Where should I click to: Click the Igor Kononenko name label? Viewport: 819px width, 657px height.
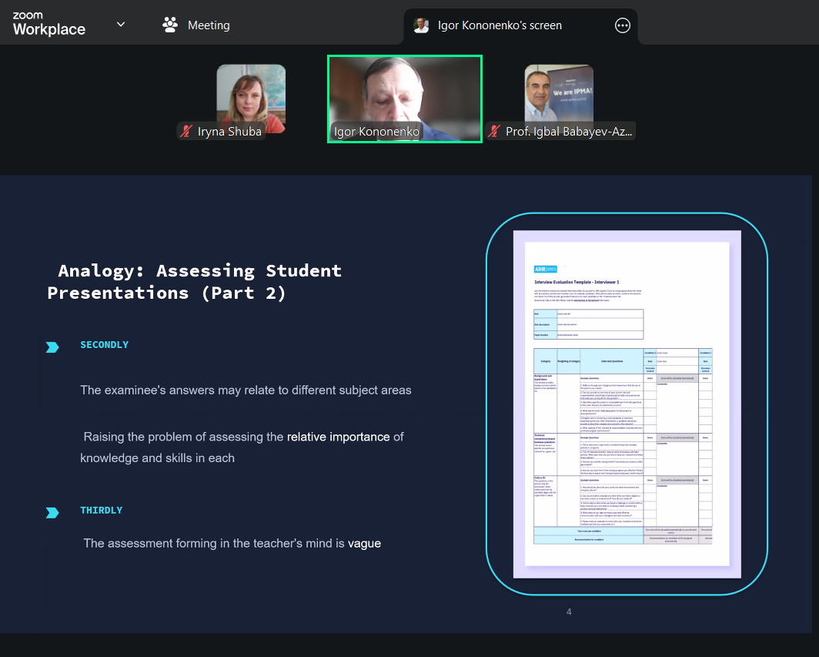click(376, 132)
